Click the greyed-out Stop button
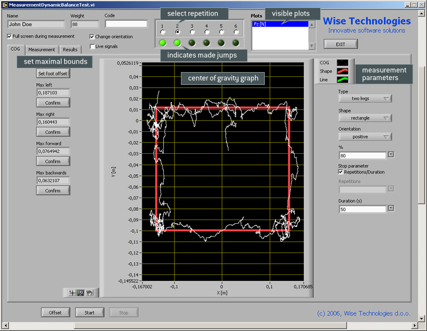This screenshot has height=331, width=427. point(124,313)
